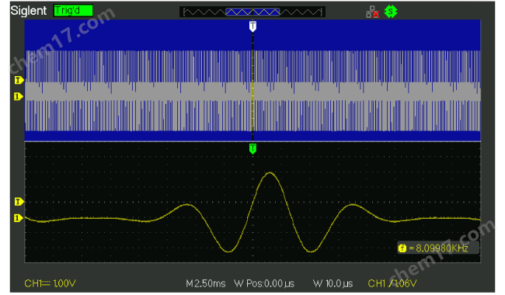Click the central peak of zoomed waveform
The image size is (505, 295).
[270, 173]
